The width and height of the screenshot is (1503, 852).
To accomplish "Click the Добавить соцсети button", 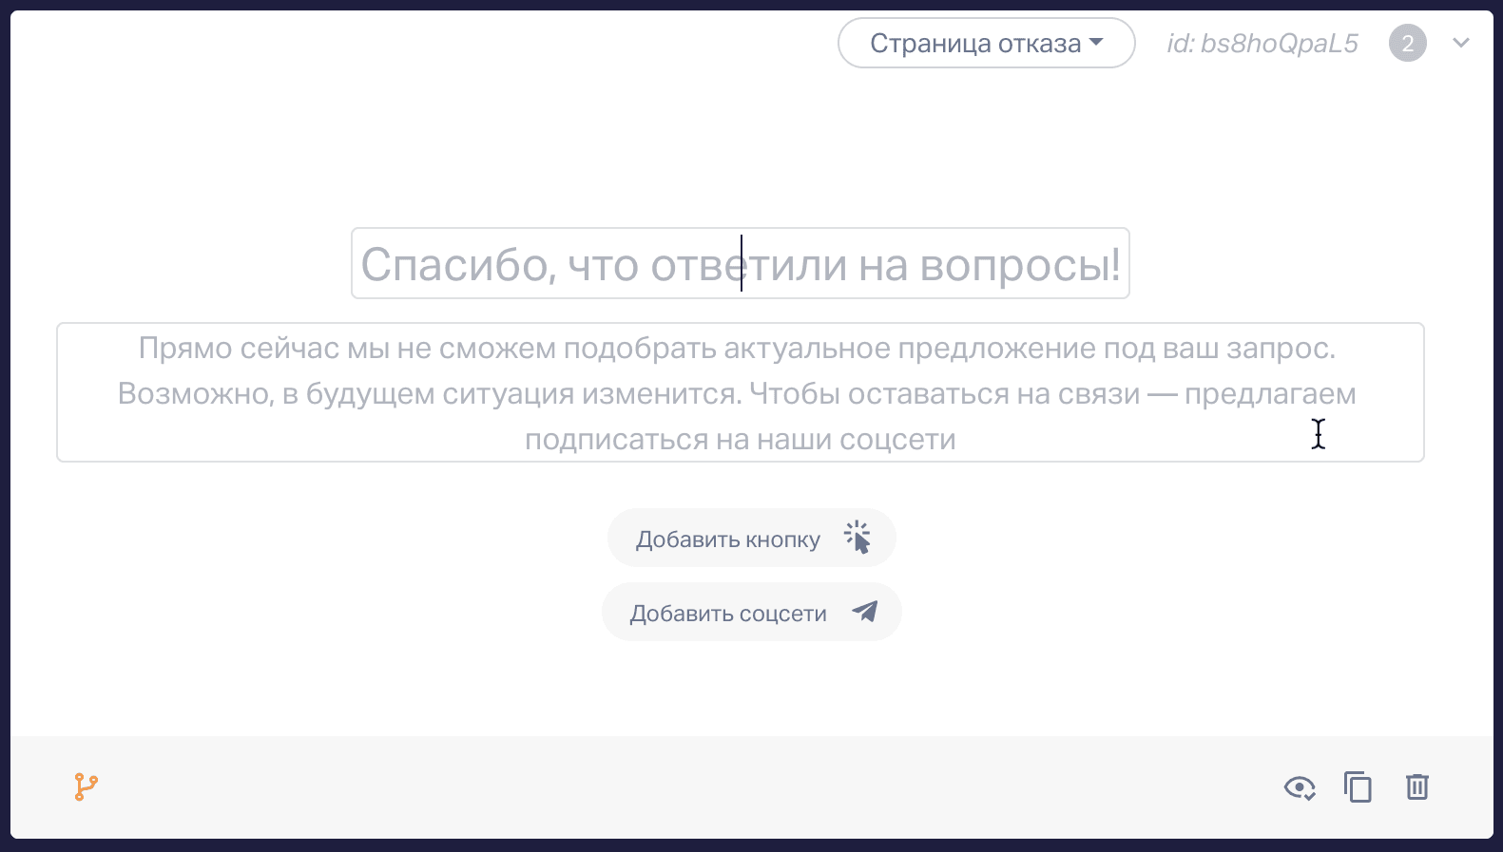I will click(751, 612).
